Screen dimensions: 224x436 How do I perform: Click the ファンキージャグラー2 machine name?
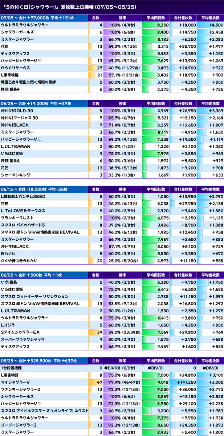coord(21,389)
